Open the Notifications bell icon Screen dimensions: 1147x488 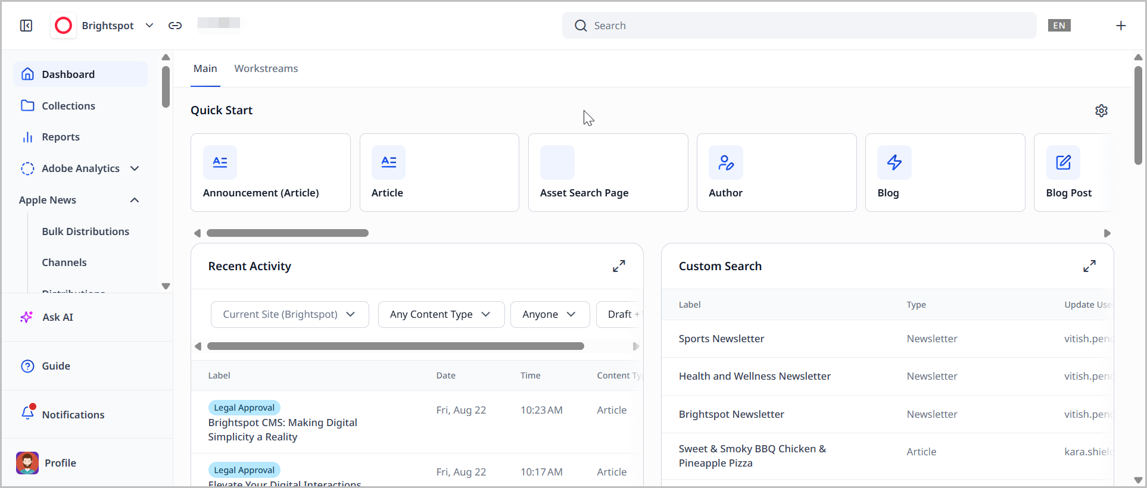(27, 412)
